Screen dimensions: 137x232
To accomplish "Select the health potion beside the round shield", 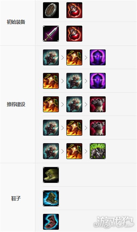I will (x=74, y=10).
